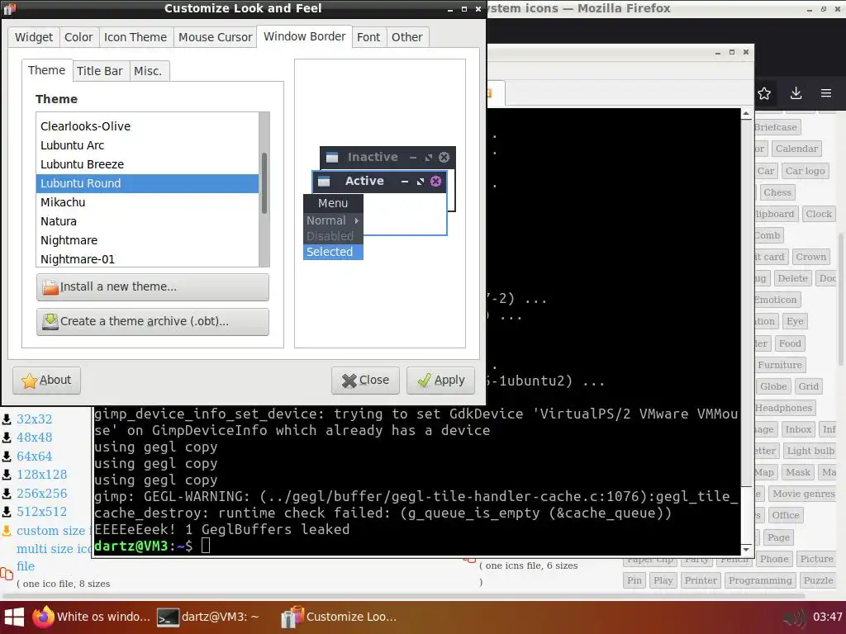Open Firefox downloads icon

pyautogui.click(x=796, y=92)
